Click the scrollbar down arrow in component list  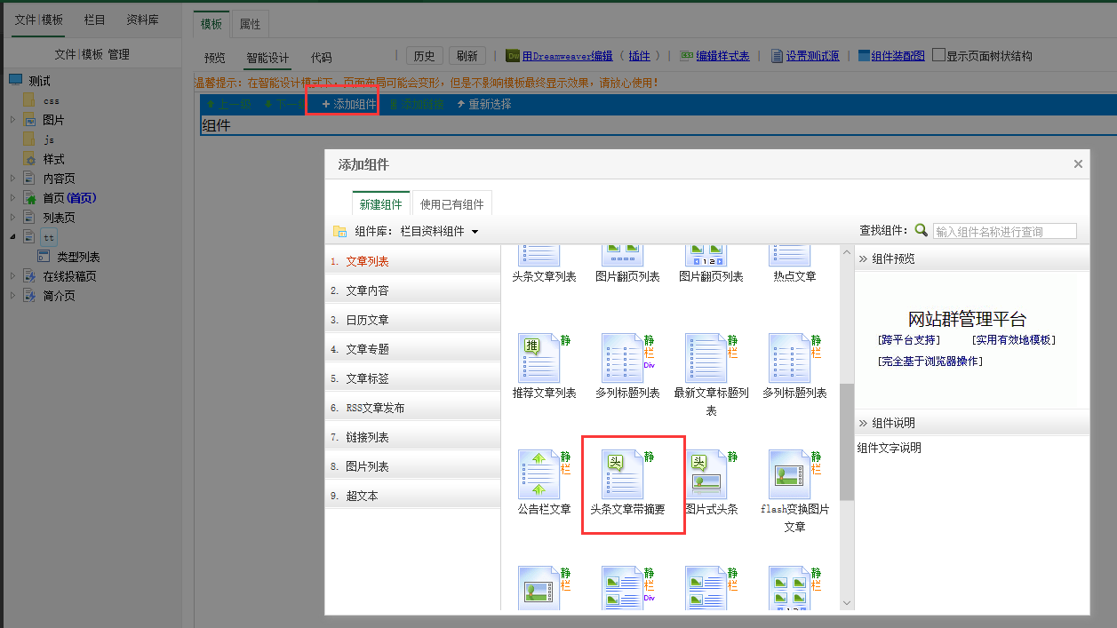pos(846,603)
